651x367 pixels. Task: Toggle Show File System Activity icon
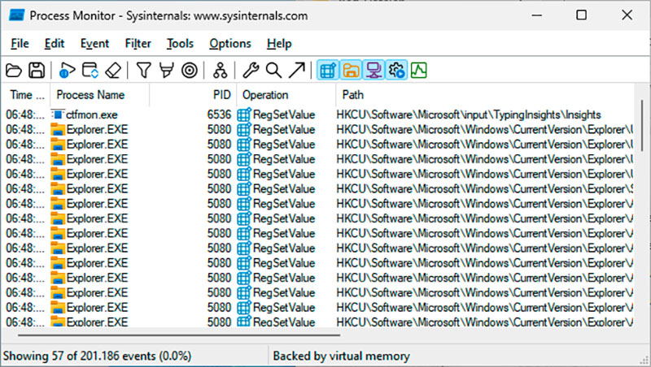click(x=351, y=70)
